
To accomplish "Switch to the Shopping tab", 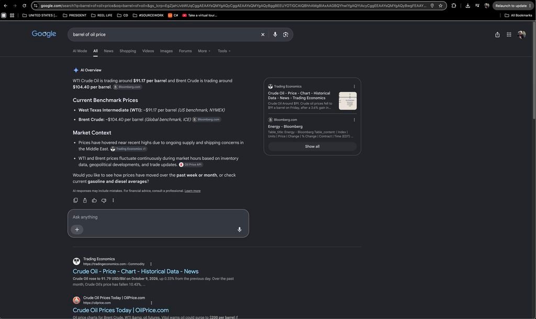I will (x=128, y=51).
